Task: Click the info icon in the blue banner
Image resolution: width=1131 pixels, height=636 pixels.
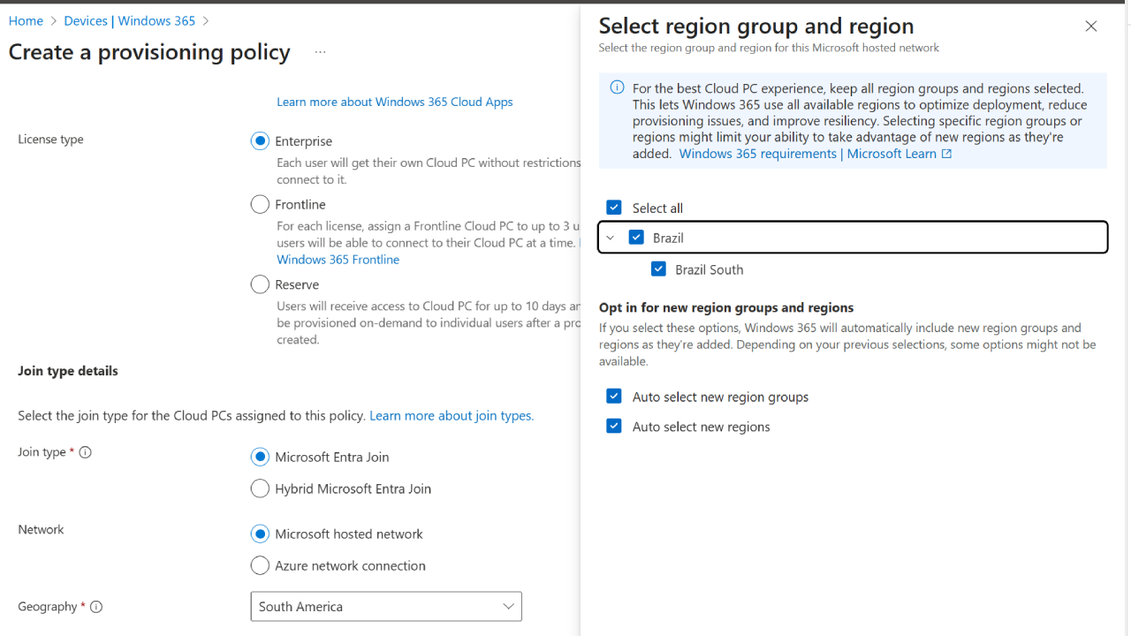Action: 617,87
